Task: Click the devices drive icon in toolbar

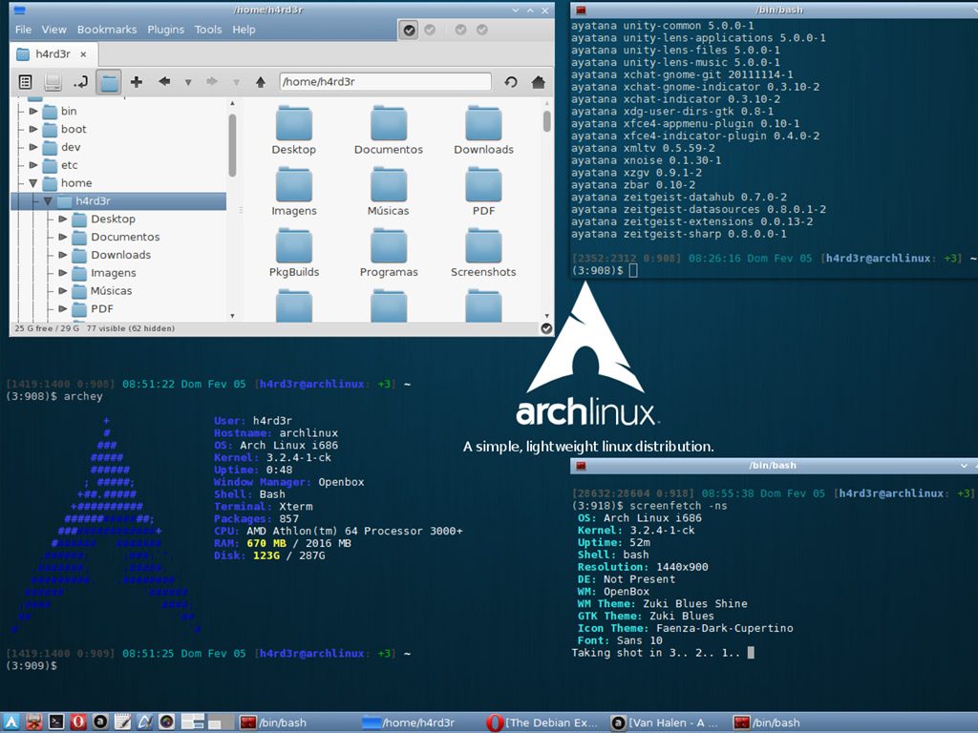Action: coord(53,82)
